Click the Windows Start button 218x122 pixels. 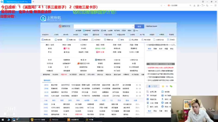(x=3, y=120)
